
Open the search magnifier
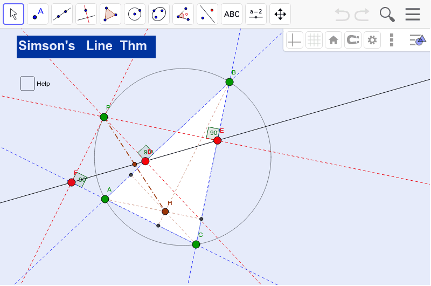click(x=387, y=15)
